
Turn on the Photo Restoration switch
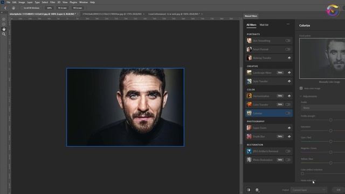288,160
